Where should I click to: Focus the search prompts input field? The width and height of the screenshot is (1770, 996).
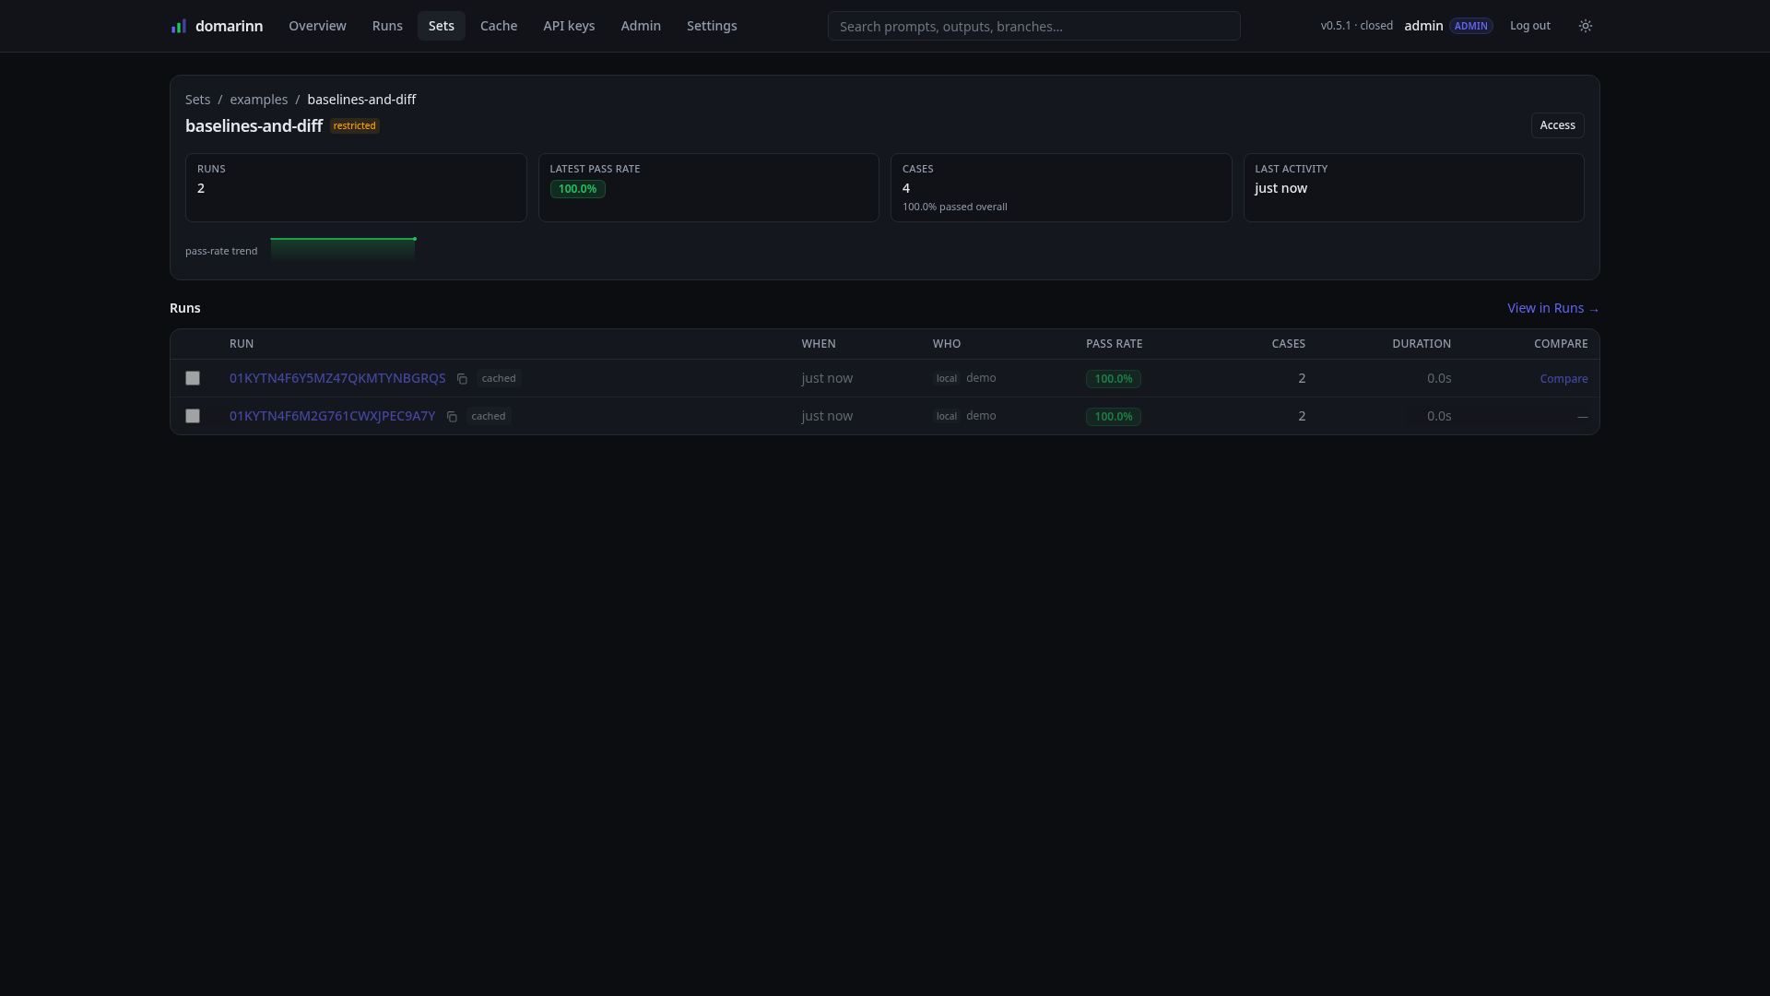pyautogui.click(x=1033, y=26)
